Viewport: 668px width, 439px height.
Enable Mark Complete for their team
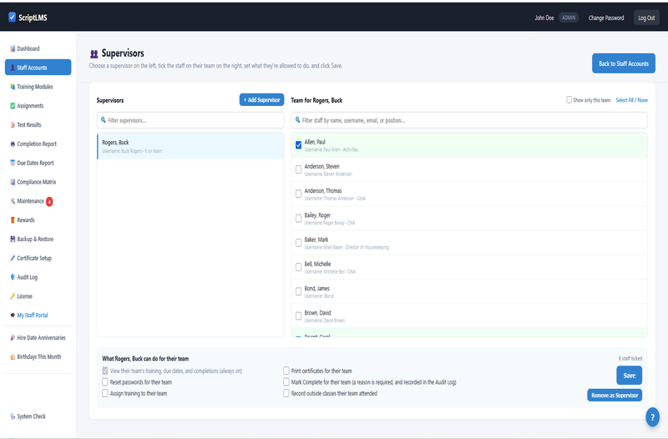(286, 382)
